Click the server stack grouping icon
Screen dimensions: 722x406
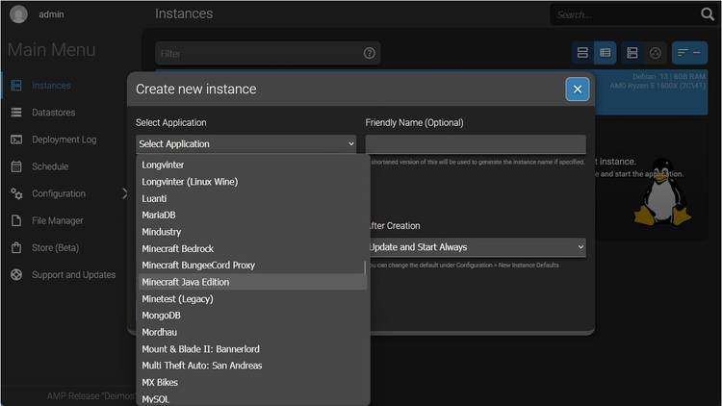click(632, 53)
